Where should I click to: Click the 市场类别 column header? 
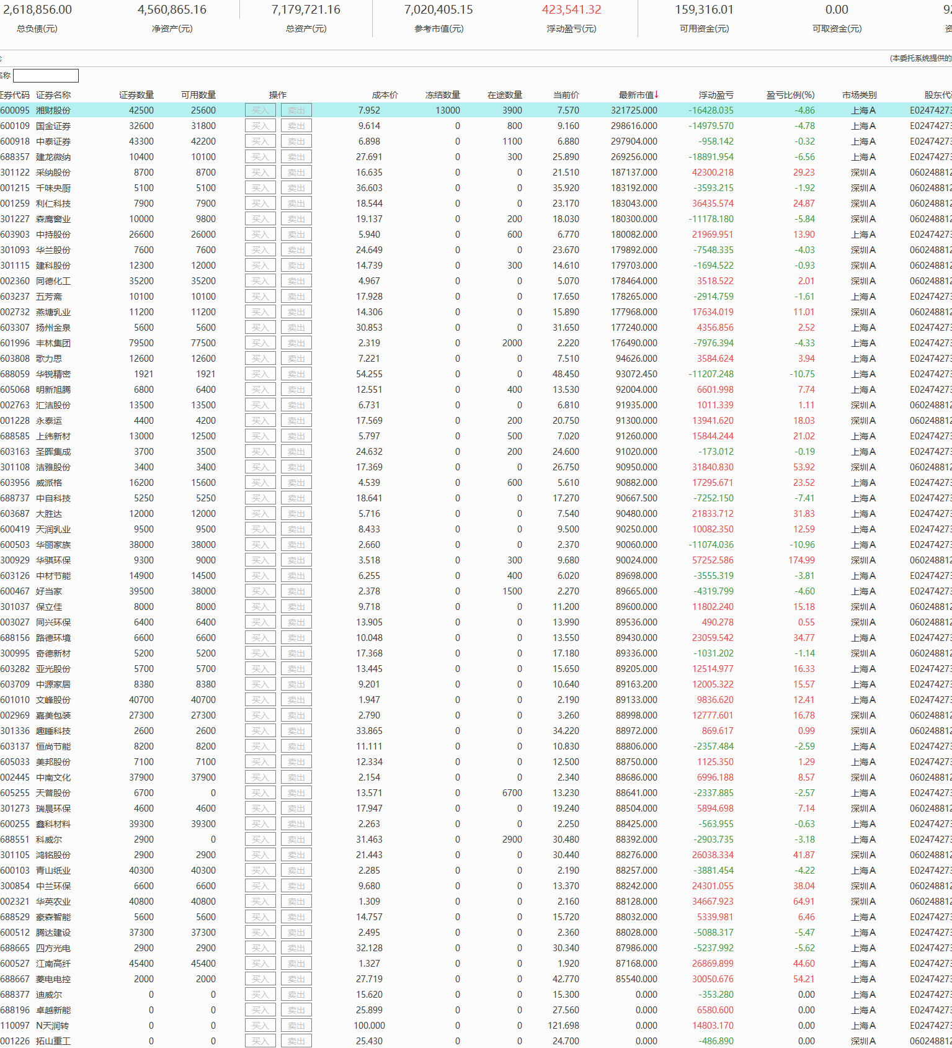859,95
